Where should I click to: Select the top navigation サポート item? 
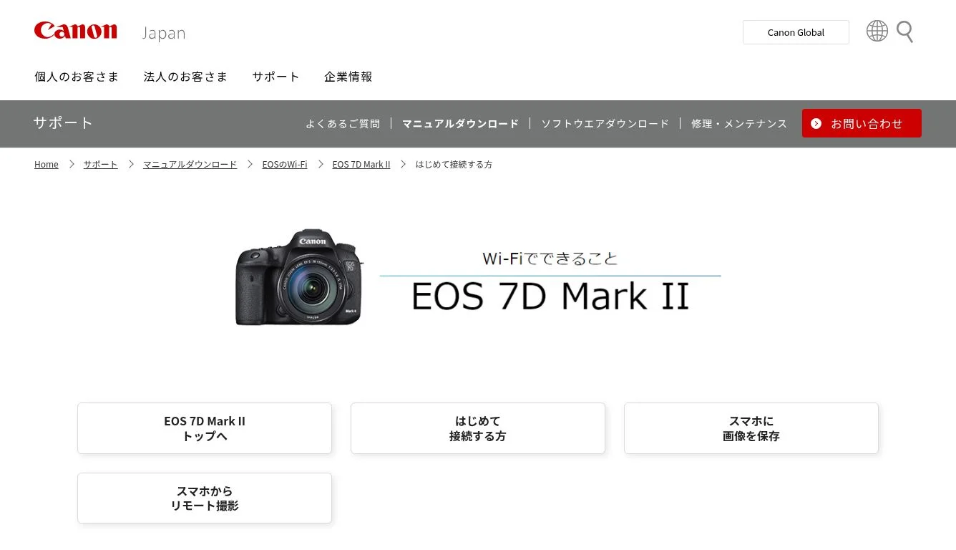(x=275, y=77)
